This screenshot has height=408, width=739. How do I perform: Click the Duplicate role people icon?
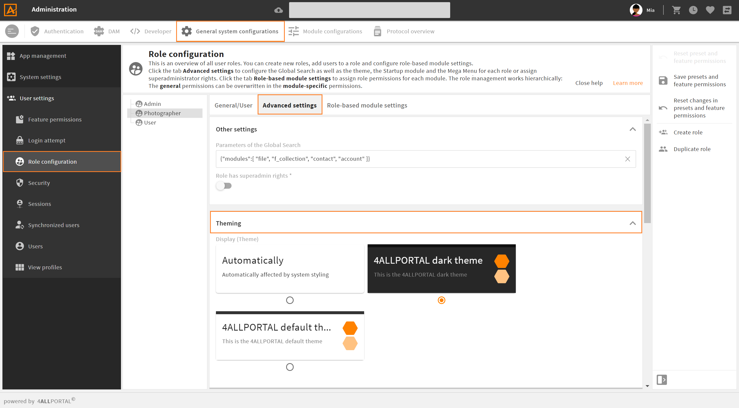[x=663, y=149]
